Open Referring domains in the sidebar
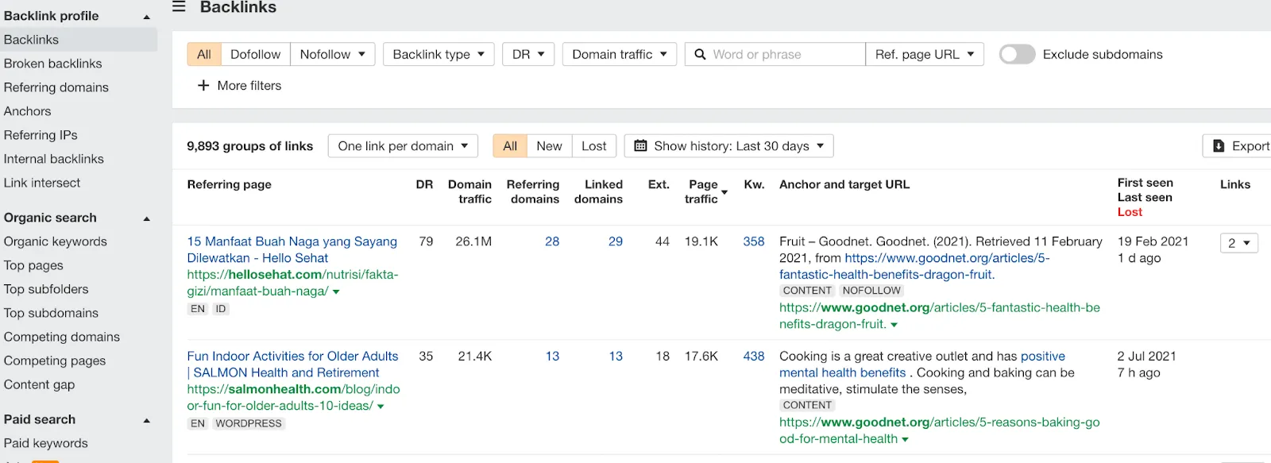Screen dimensions: 1271x463 [x=56, y=87]
